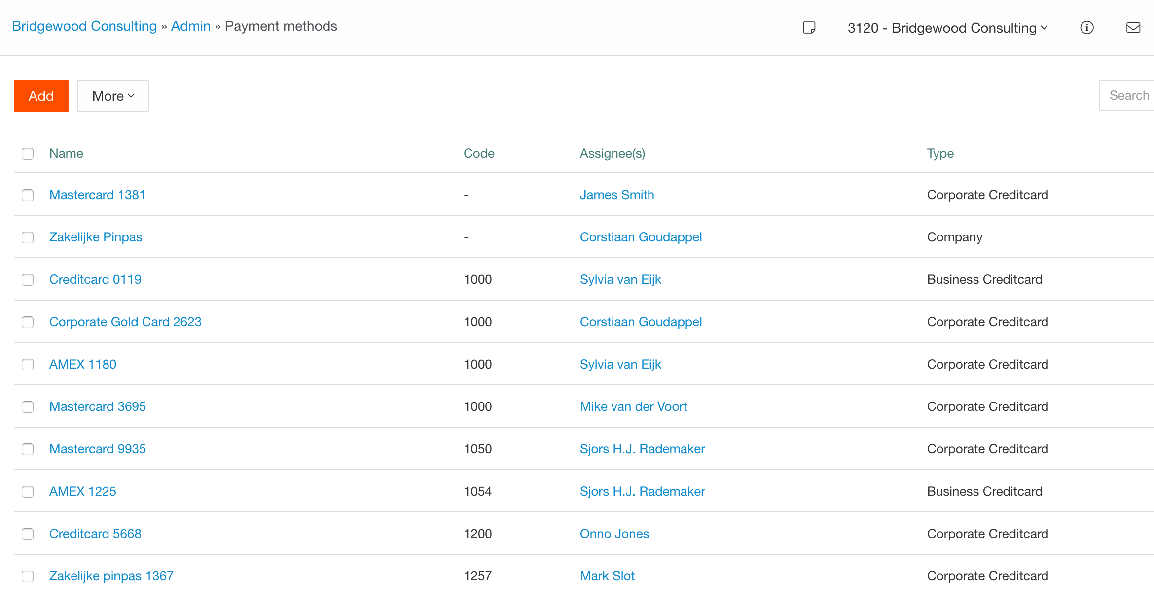Sort by the Type column header
Image resolution: width=1154 pixels, height=605 pixels.
tap(940, 153)
